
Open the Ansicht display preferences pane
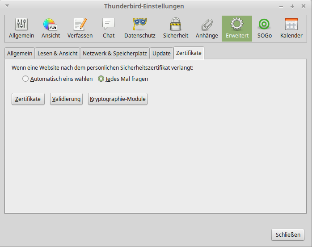[x=51, y=29]
